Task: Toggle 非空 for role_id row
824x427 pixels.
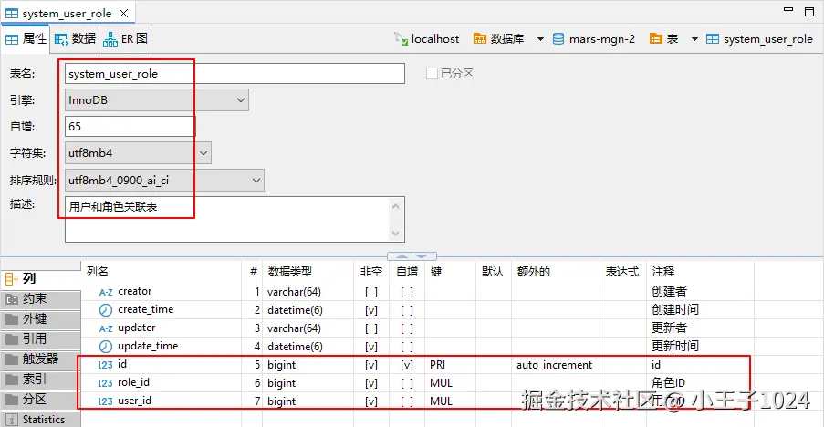Action: coord(371,383)
